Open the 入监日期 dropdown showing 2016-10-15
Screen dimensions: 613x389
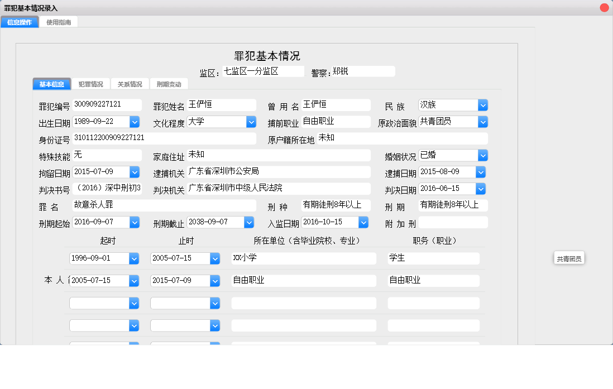coord(363,222)
